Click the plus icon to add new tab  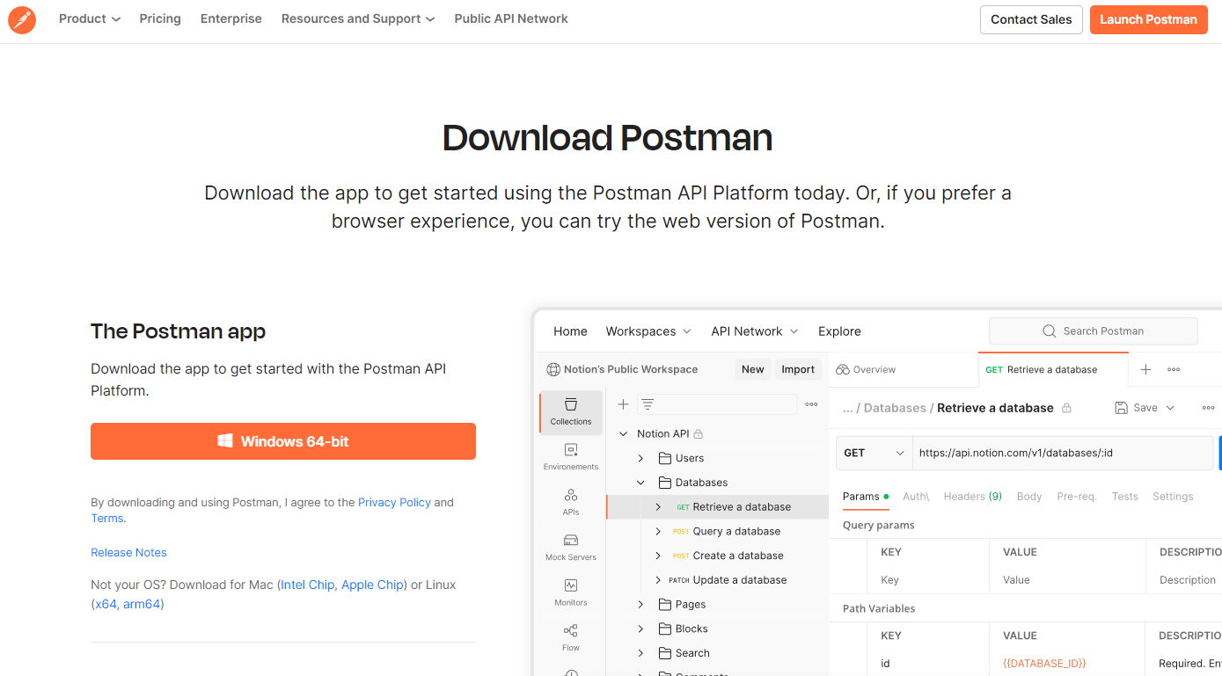click(x=1145, y=369)
